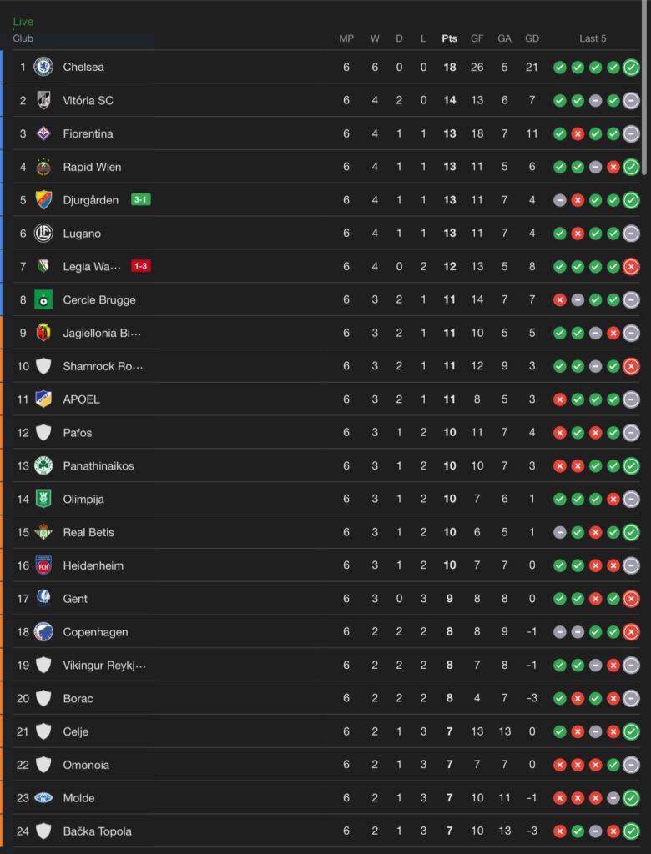The image size is (651, 854).
Task: Select the Live label above the table
Action: (23, 21)
